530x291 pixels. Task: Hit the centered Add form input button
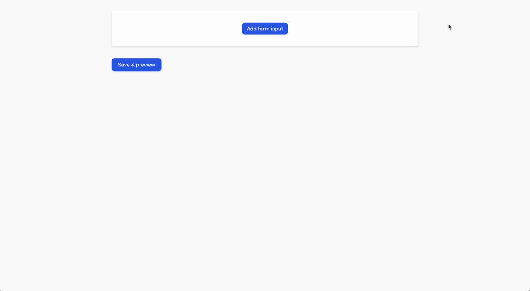point(265,29)
